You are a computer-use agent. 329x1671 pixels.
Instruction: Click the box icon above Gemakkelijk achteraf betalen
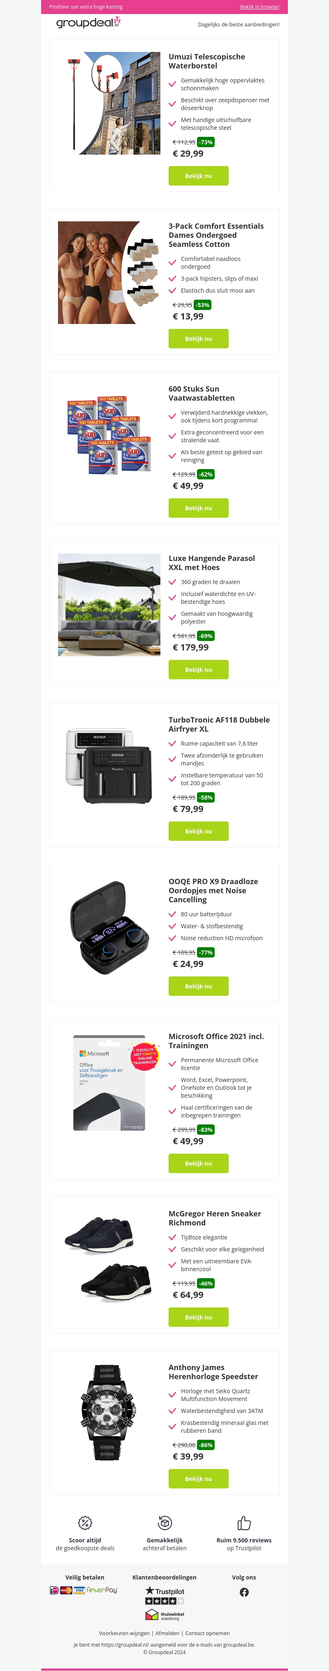point(164,1523)
